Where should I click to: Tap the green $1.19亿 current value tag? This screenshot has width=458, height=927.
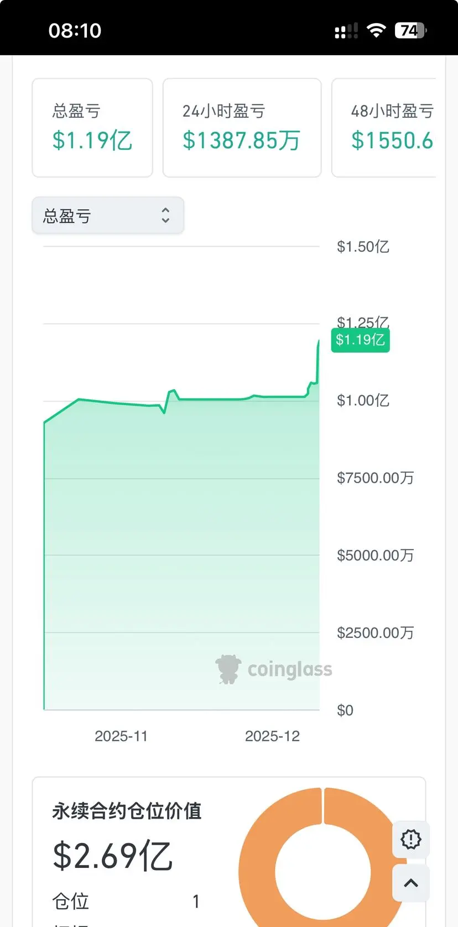(361, 340)
